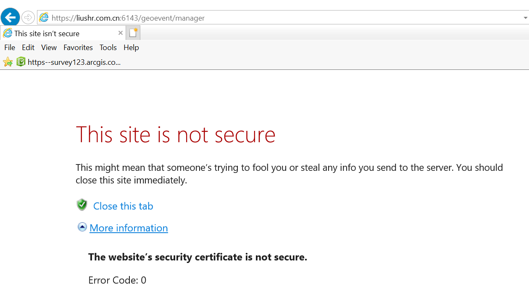Click the grayed Forward navigation arrow
This screenshot has width=529, height=308.
click(28, 17)
